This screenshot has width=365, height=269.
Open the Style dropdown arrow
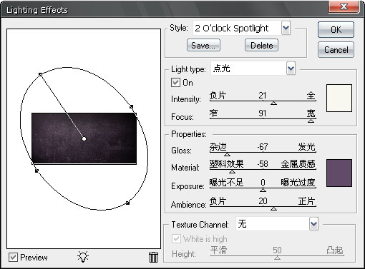tap(286, 28)
